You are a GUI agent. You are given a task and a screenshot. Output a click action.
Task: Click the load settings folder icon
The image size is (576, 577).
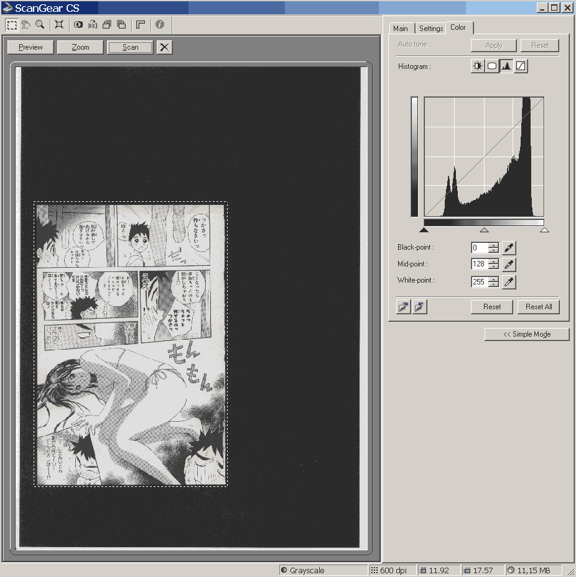click(x=404, y=307)
